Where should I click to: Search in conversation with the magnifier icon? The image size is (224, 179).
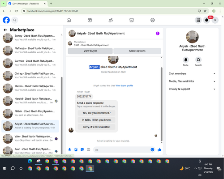coord(198,60)
